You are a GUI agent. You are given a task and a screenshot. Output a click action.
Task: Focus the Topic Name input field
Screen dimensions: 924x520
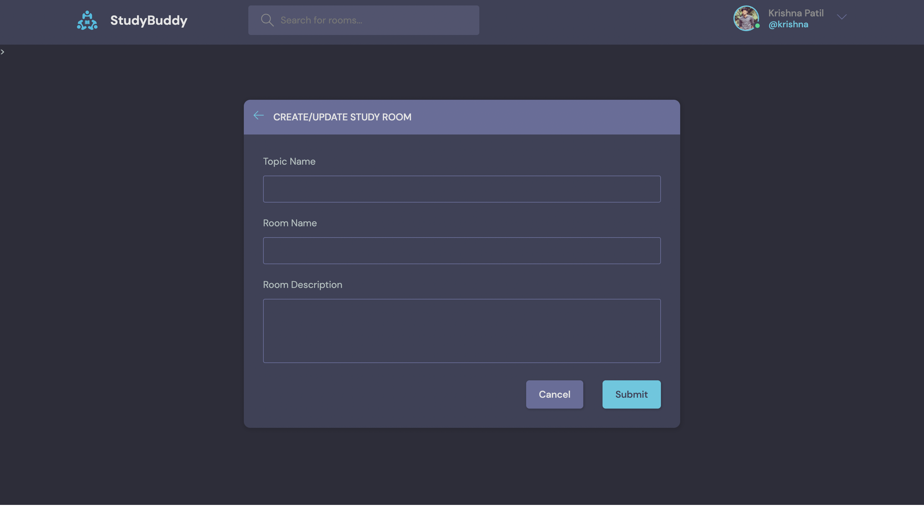point(462,189)
